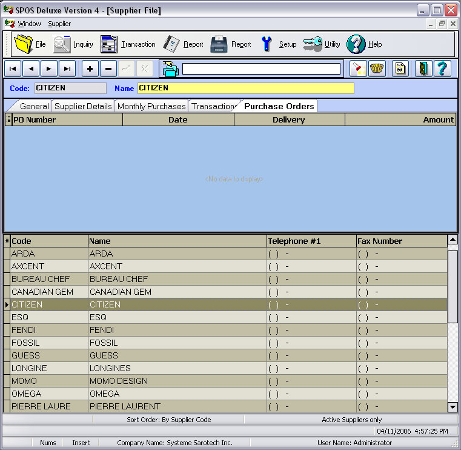Open the Window menu
Screen dimensions: 461x450
point(29,24)
